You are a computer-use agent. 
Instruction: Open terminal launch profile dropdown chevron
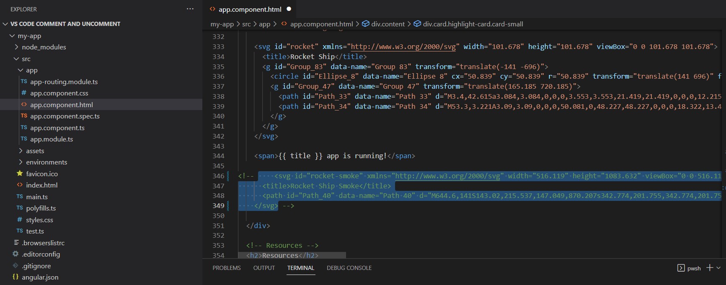[718, 267]
